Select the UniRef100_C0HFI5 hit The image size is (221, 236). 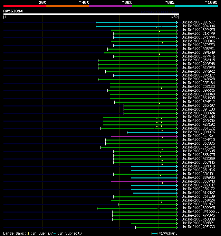[198, 140]
